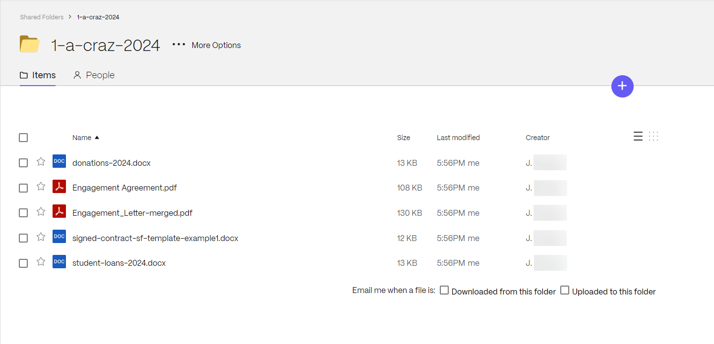This screenshot has width=714, height=344.
Task: Enable email when file Uploaded to this folder
Action: coord(565,290)
